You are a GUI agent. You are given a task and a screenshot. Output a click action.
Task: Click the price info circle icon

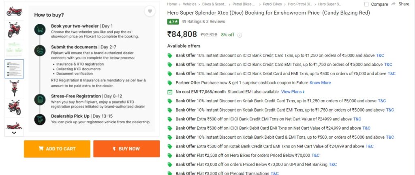(240, 35)
